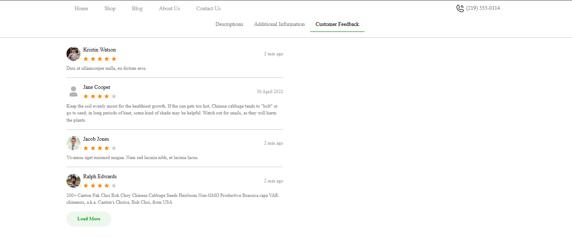
Task: Click Kristin Watson's profile avatar
Action: pyautogui.click(x=73, y=54)
